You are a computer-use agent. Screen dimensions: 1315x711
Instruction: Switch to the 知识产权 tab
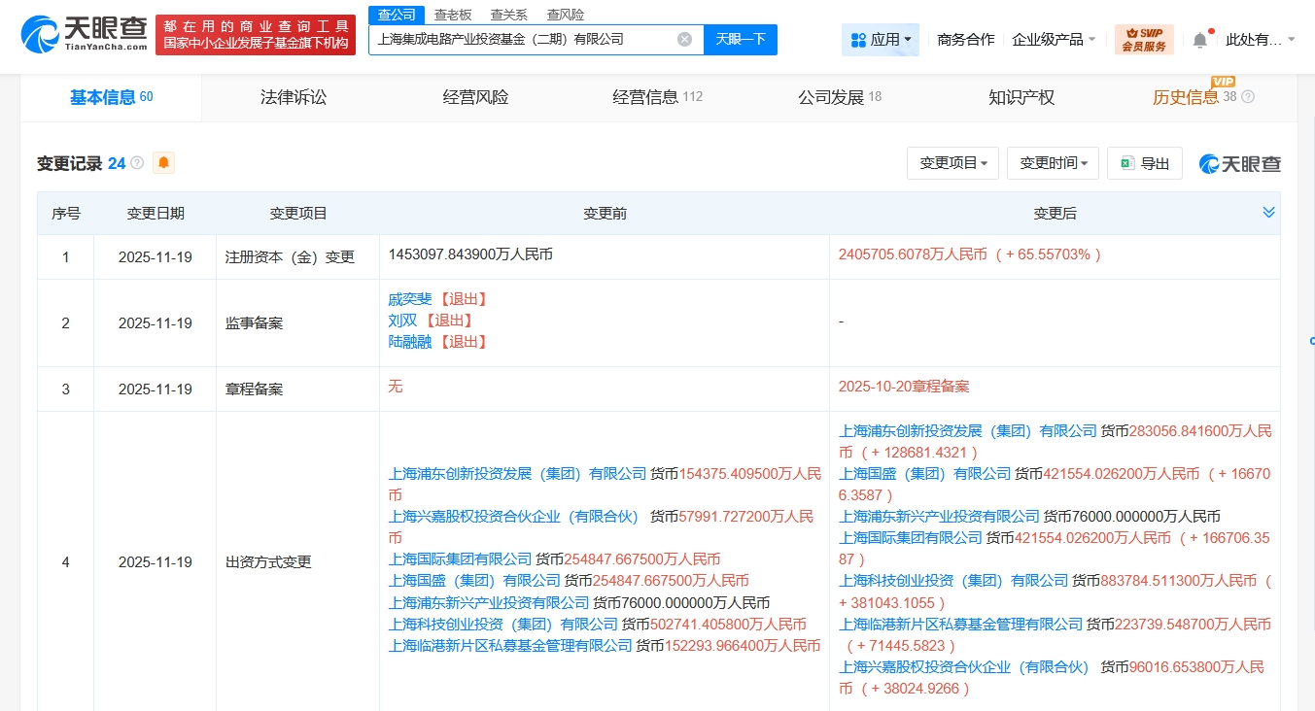1021,97
